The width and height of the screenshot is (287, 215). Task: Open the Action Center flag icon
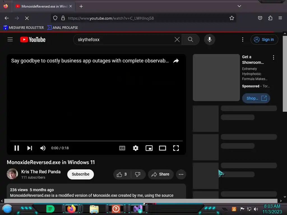click(242, 209)
